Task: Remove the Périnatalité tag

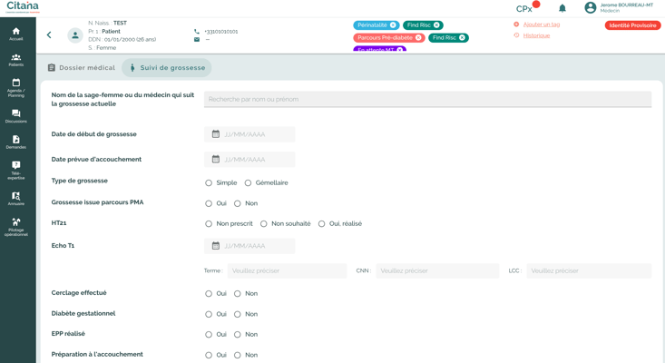Action: click(x=393, y=25)
